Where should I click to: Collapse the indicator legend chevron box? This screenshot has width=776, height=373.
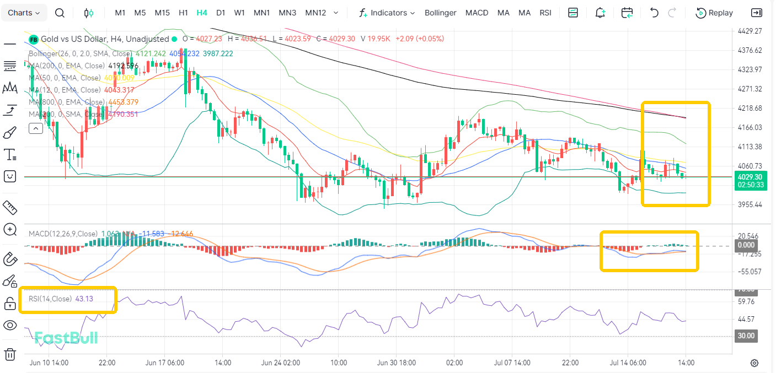click(x=35, y=128)
